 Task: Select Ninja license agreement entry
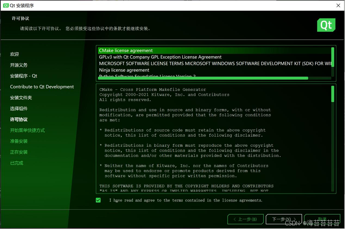point(214,70)
